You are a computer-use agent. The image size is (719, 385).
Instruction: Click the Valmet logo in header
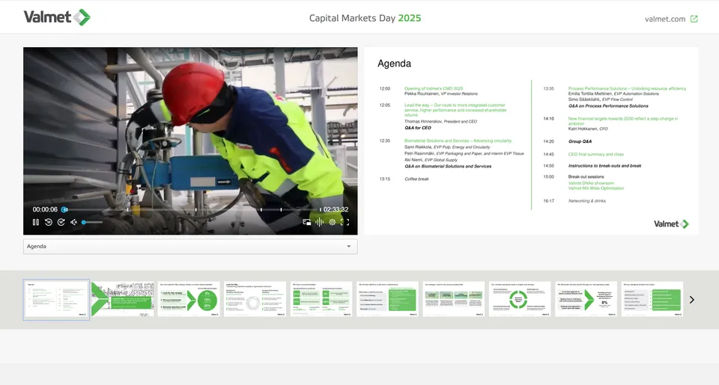[57, 17]
